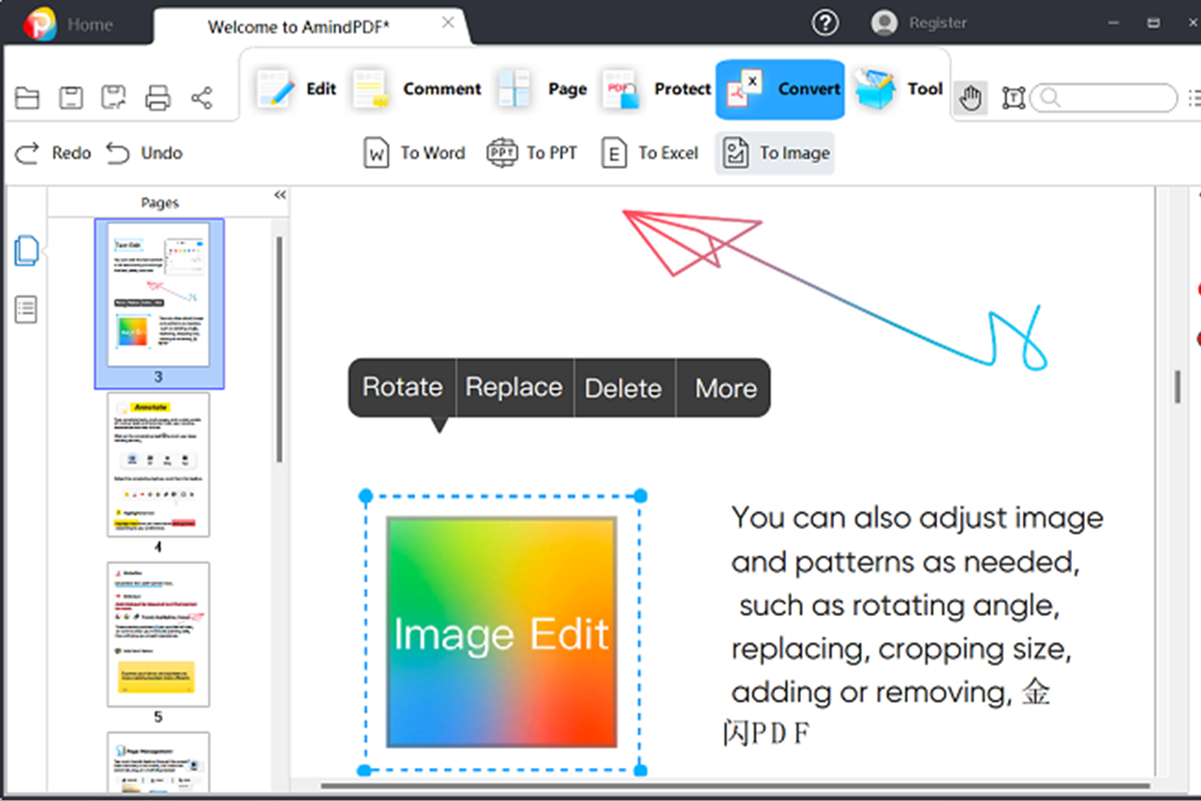The height and width of the screenshot is (801, 1201).
Task: Choose Replace from the image toolbar
Action: pyautogui.click(x=514, y=388)
